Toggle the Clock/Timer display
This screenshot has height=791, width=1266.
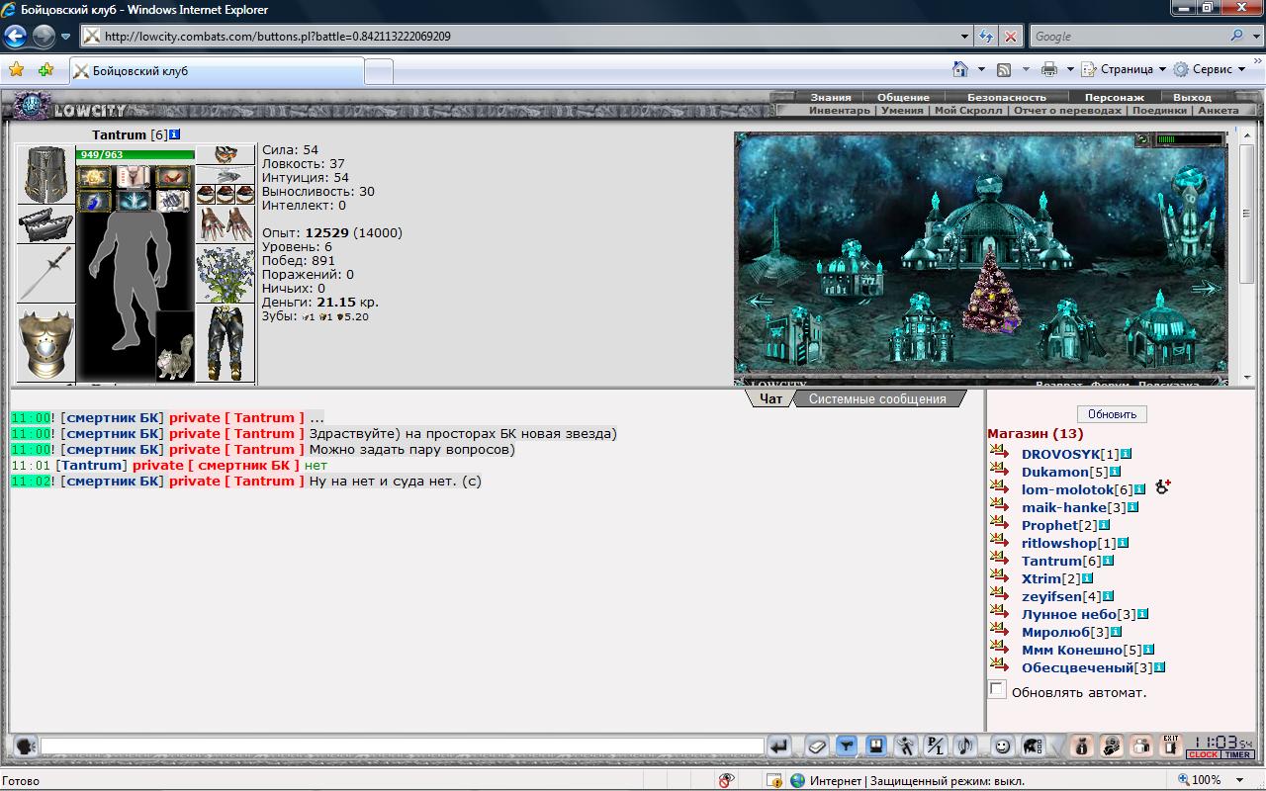(1221, 754)
